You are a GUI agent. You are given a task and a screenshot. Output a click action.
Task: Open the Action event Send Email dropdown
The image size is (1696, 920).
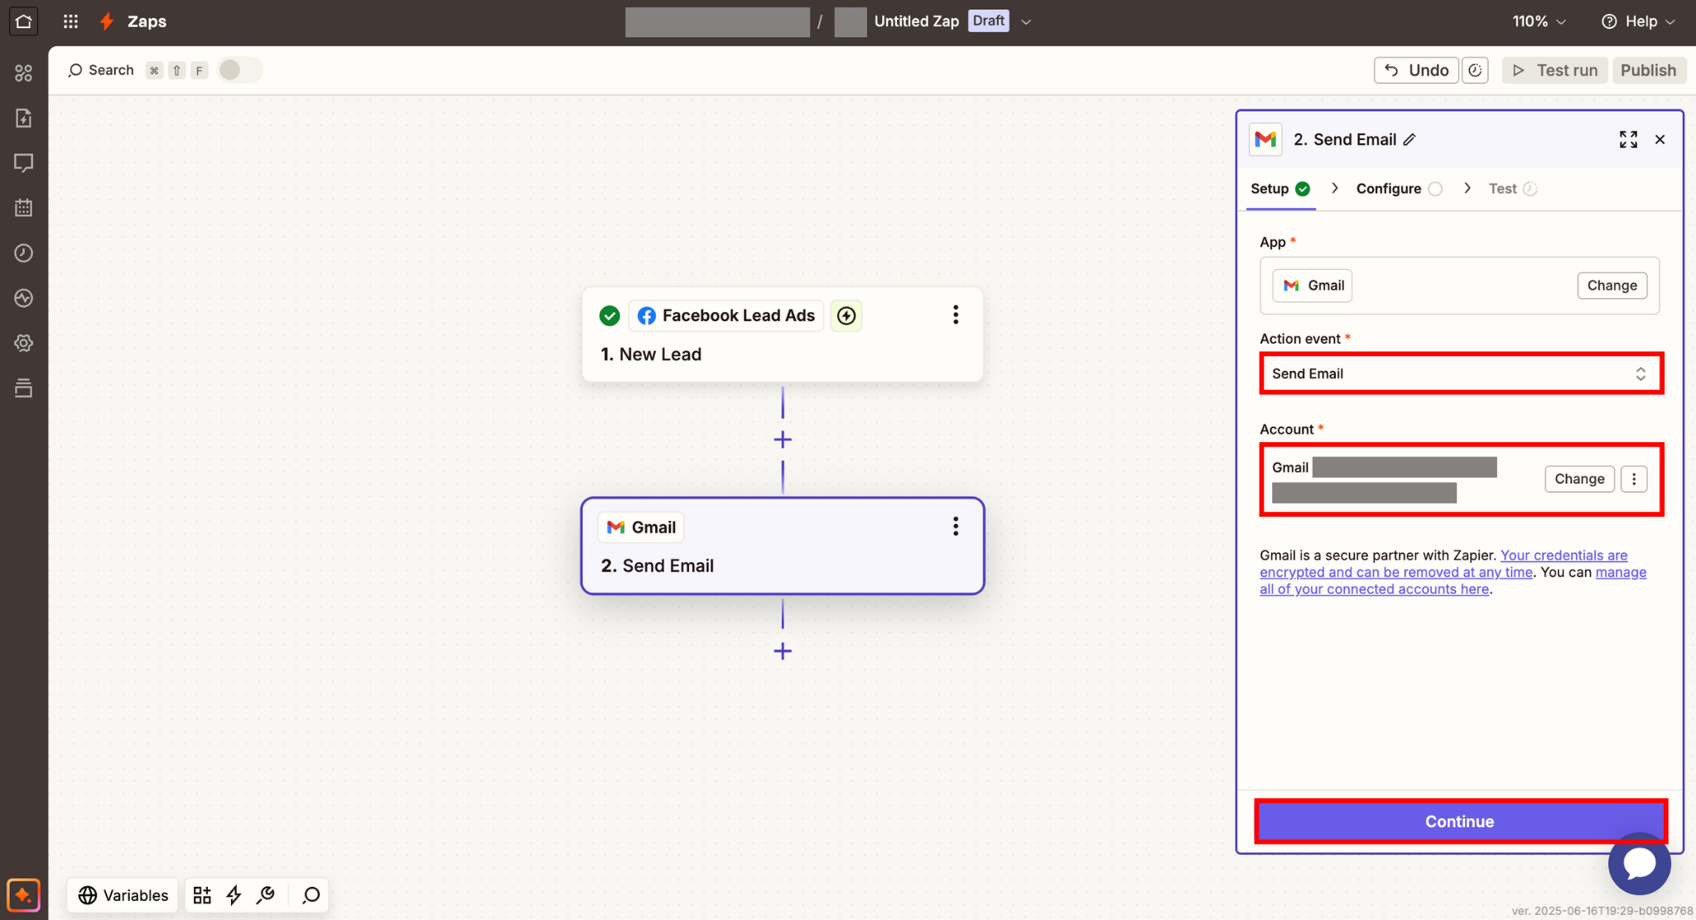pos(1461,373)
